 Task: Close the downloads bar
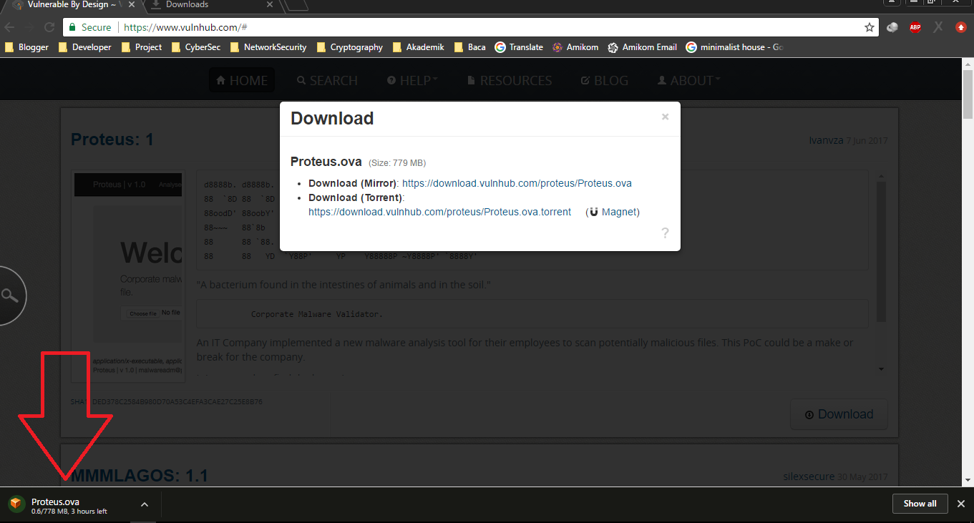pyautogui.click(x=961, y=504)
